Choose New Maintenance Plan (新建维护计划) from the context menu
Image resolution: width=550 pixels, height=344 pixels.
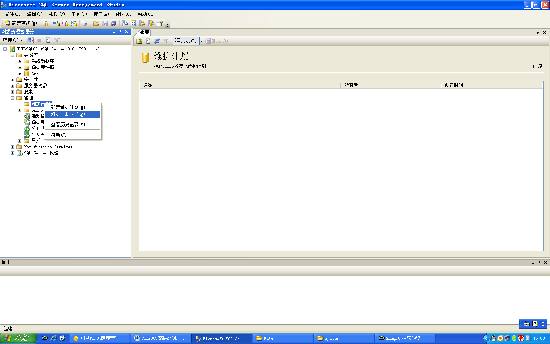(73, 107)
